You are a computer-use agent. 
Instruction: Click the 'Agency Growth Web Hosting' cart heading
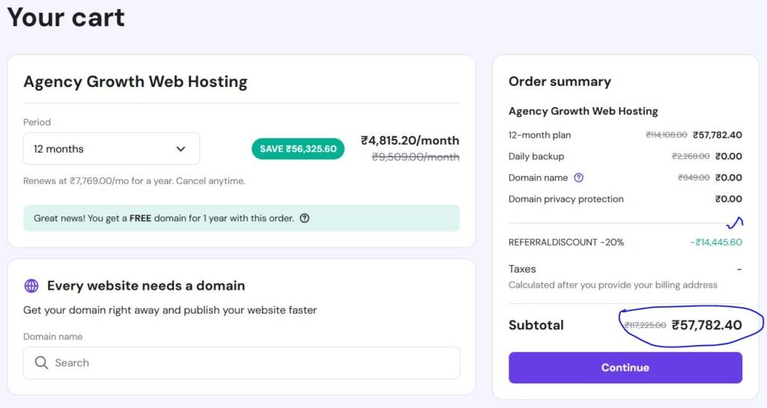135,82
